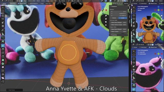Open Edit Mode dropdown in main viewport header
Screen dimensions: 164x92
tap(10, 1)
